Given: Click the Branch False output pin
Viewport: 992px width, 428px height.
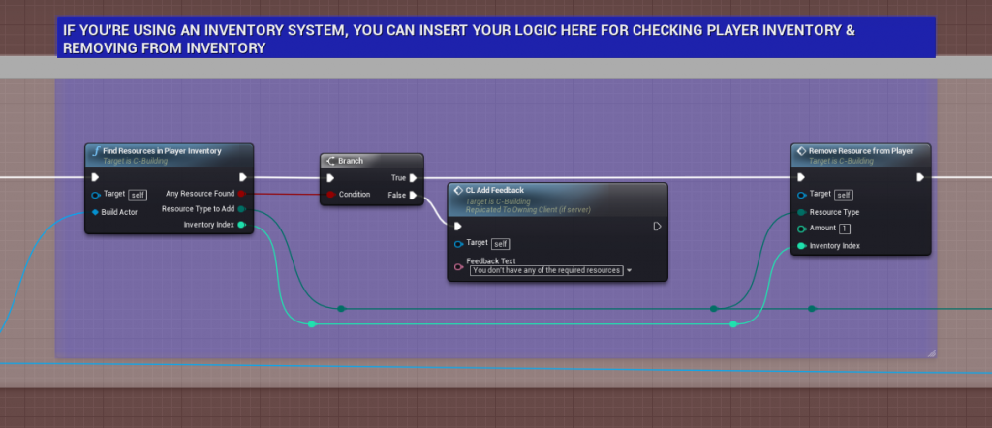Looking at the screenshot, I should click(x=413, y=195).
